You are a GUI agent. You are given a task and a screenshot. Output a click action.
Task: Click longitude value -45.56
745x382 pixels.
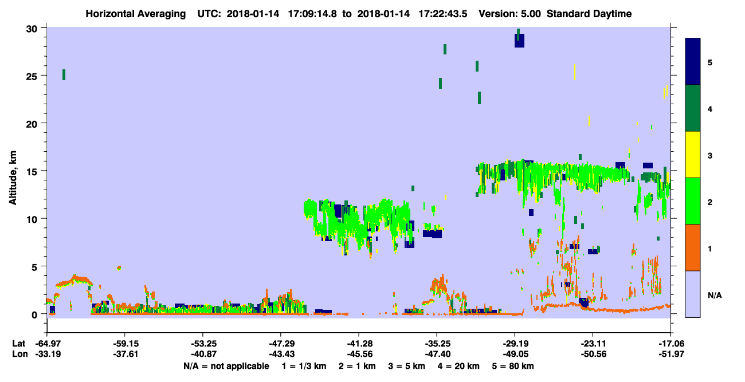coord(358,354)
